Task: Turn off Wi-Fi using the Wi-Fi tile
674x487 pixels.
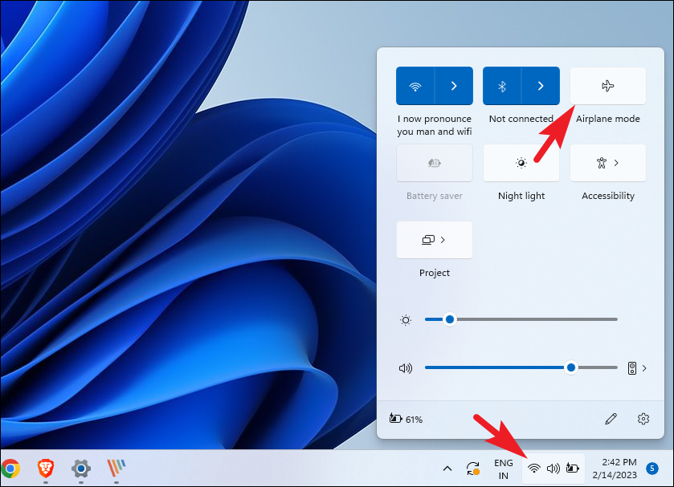Action: [x=415, y=86]
